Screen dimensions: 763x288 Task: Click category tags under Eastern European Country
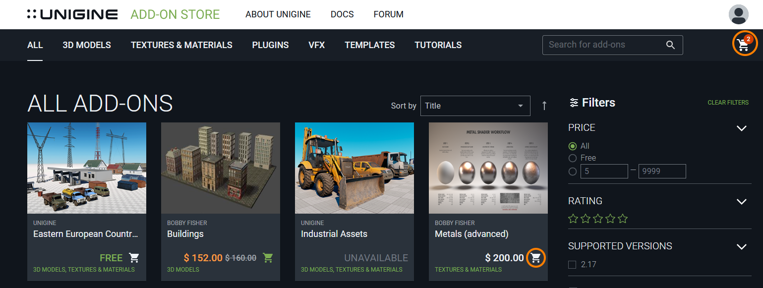[84, 270]
